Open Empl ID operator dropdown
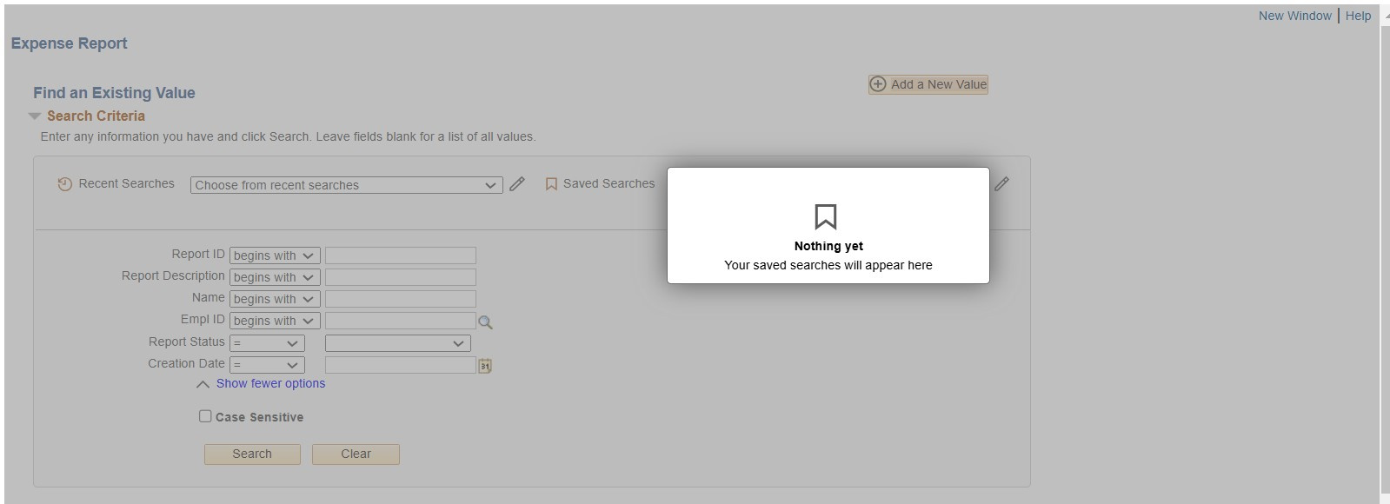 click(275, 321)
